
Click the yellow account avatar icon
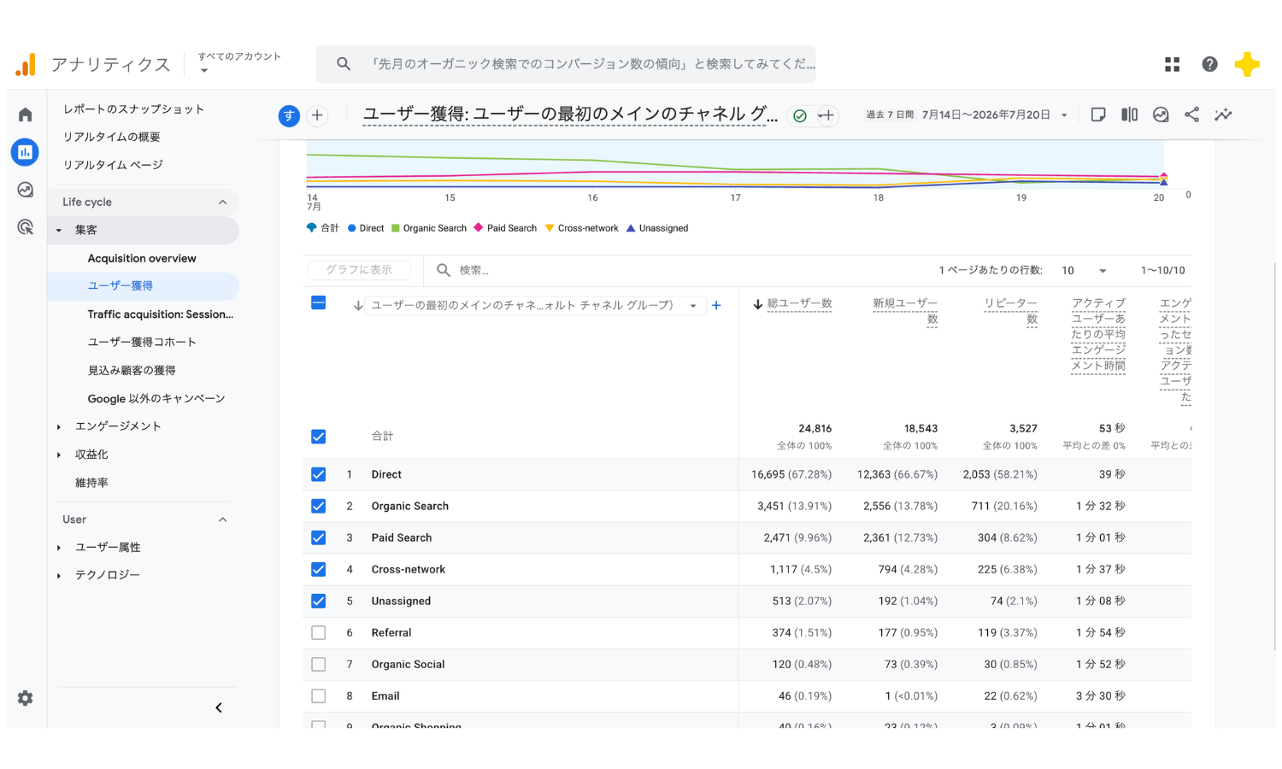coord(1247,64)
